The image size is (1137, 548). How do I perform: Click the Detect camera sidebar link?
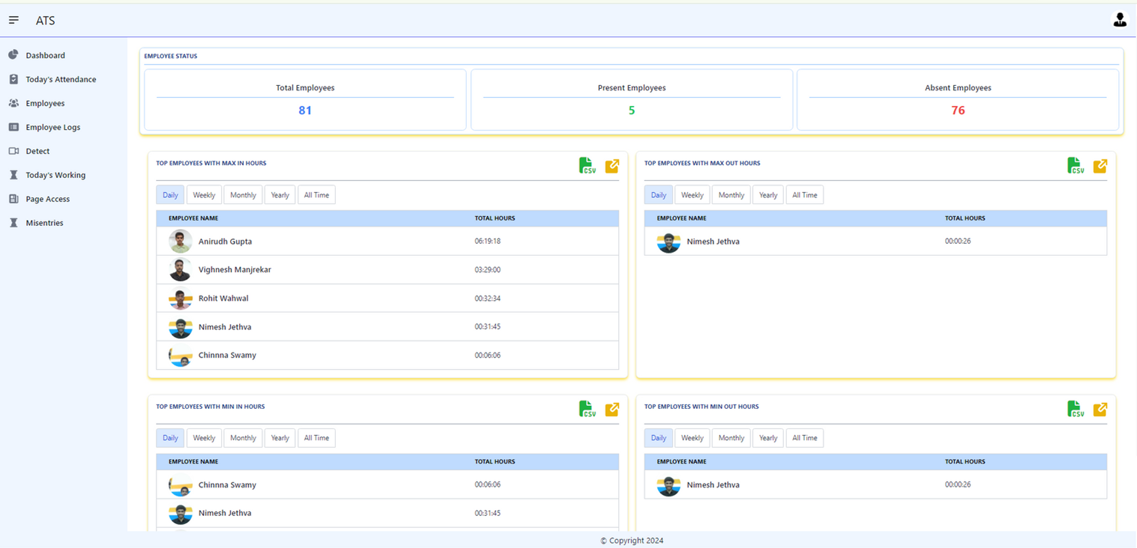coord(37,151)
